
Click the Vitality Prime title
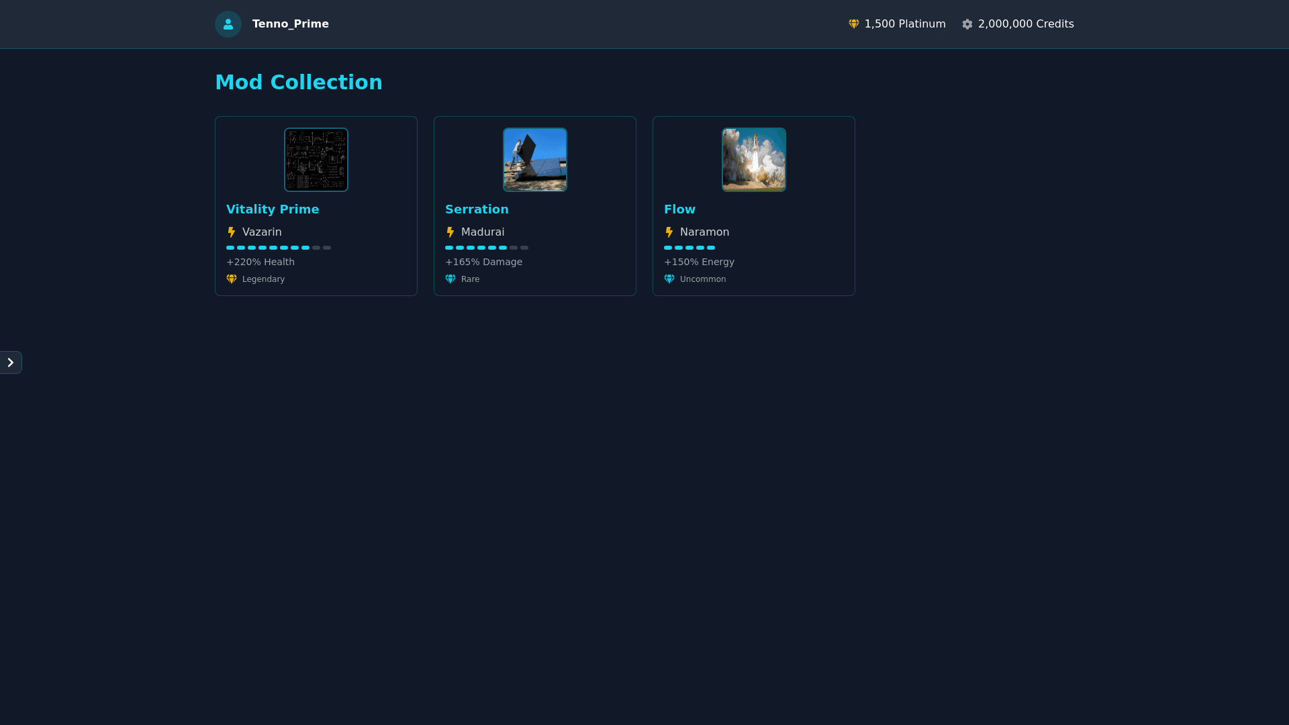pos(273,209)
